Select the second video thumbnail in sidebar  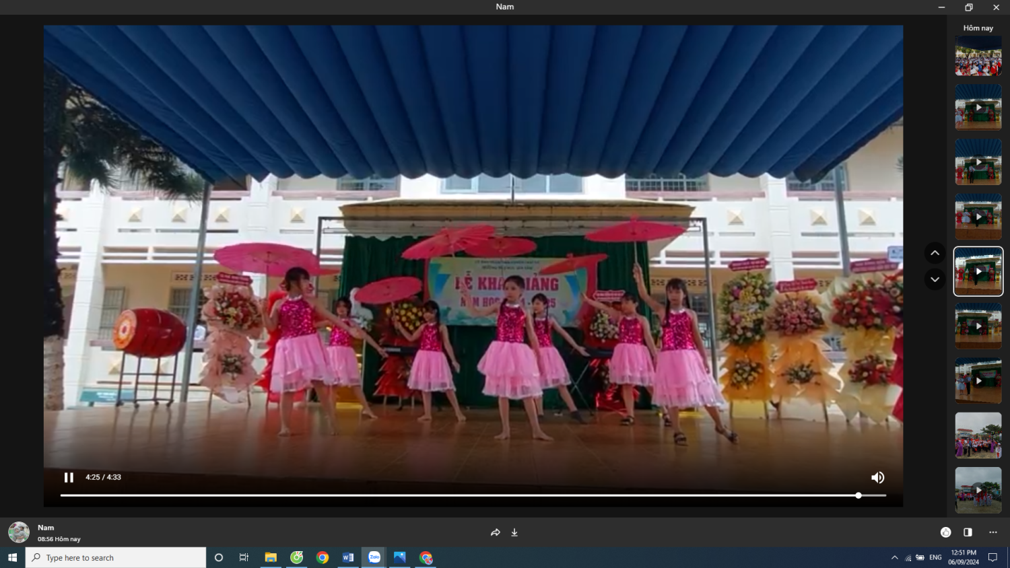978,162
